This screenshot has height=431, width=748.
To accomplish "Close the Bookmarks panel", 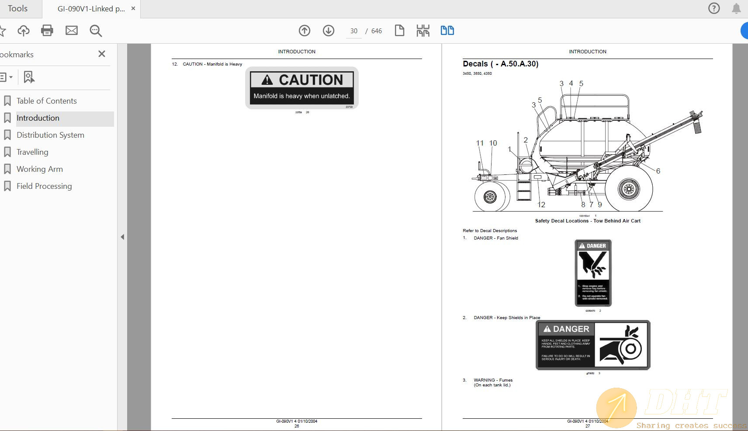I will click(x=102, y=54).
